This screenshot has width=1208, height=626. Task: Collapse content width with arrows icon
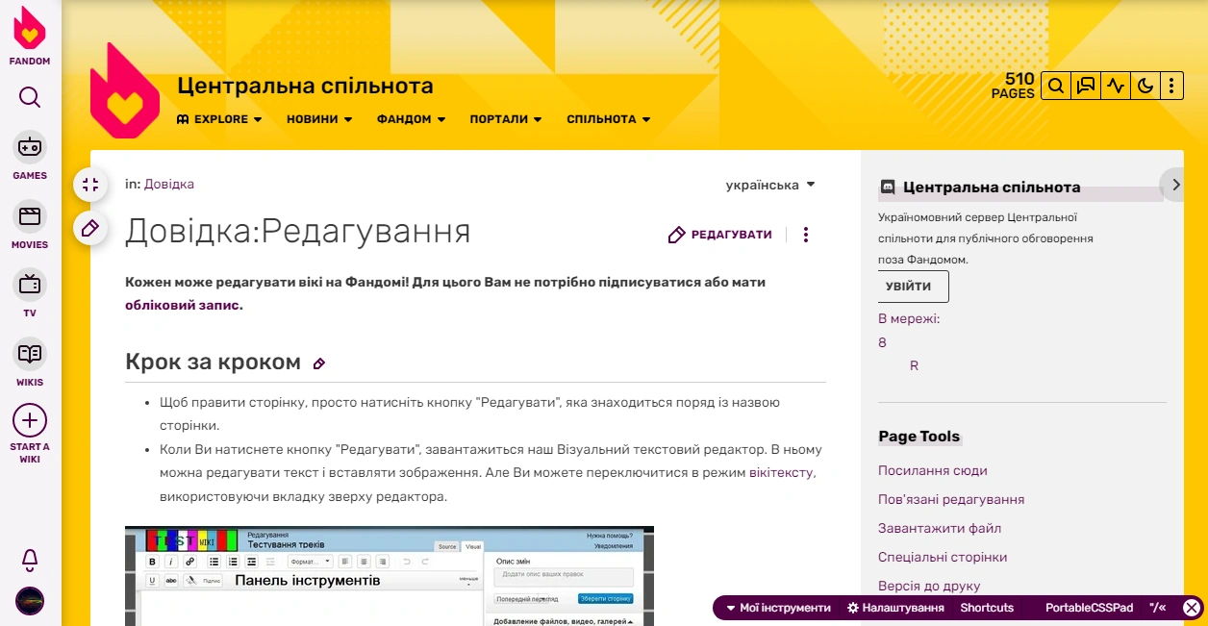tap(90, 185)
